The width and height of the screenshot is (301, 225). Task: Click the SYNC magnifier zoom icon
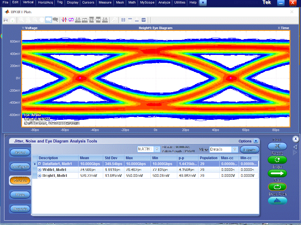point(55,20)
